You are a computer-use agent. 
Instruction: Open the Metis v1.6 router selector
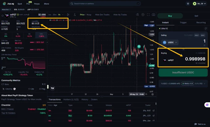(x=188, y=84)
